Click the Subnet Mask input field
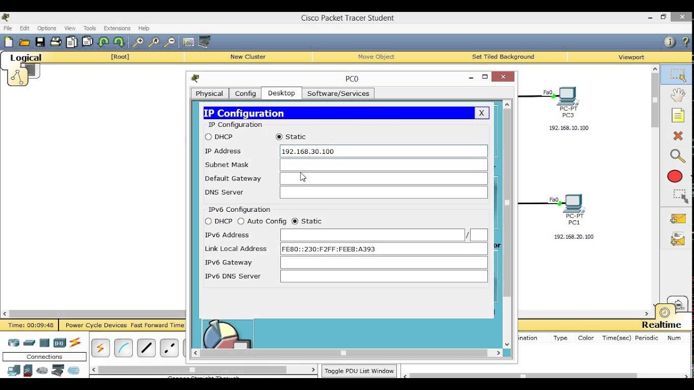This screenshot has height=390, width=694. [x=384, y=165]
